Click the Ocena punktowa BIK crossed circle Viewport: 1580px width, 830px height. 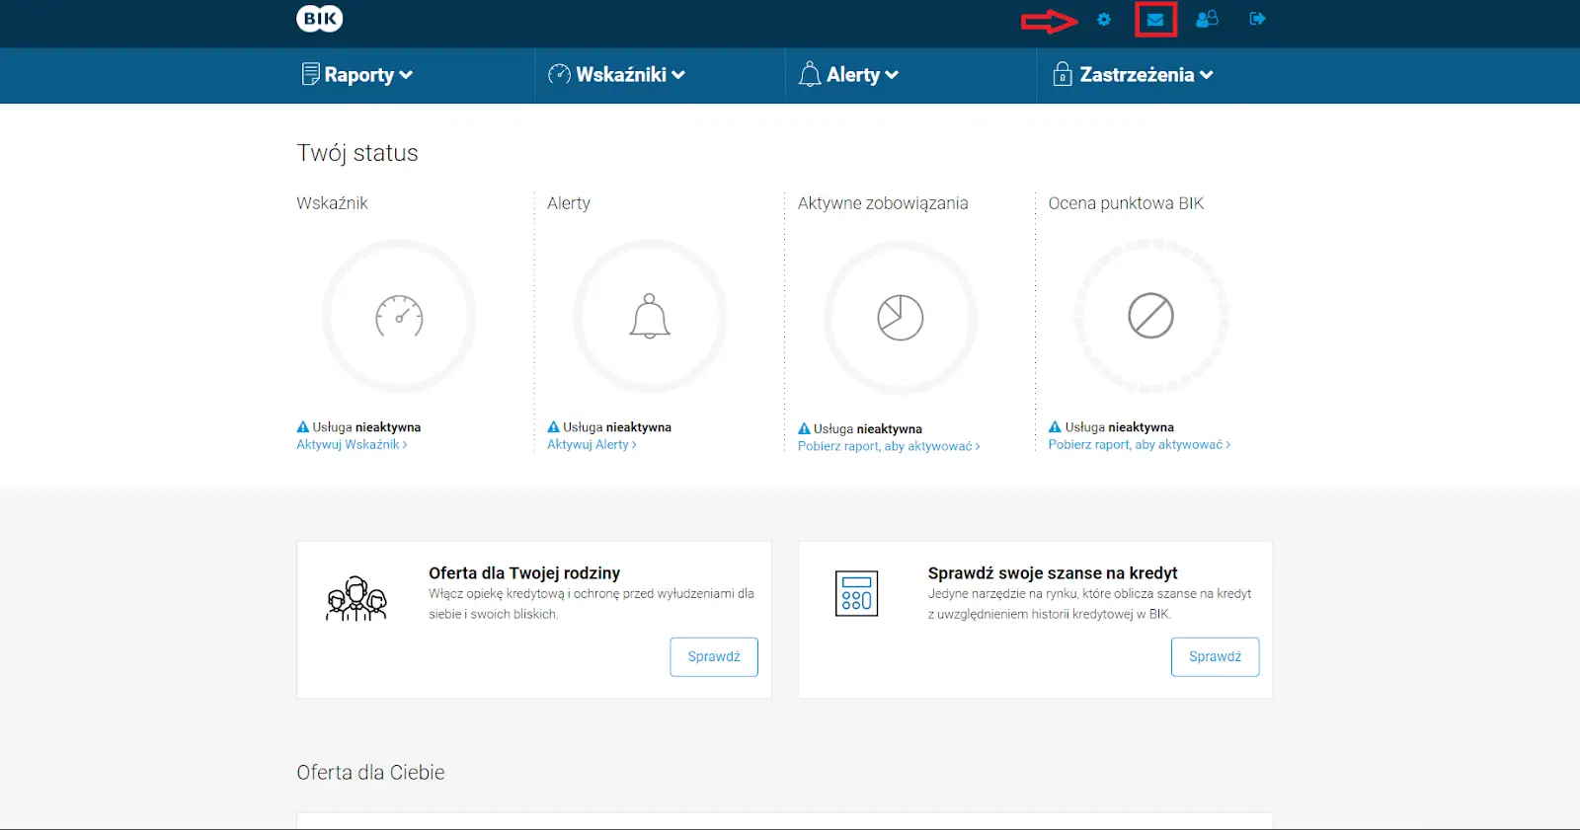(x=1151, y=316)
